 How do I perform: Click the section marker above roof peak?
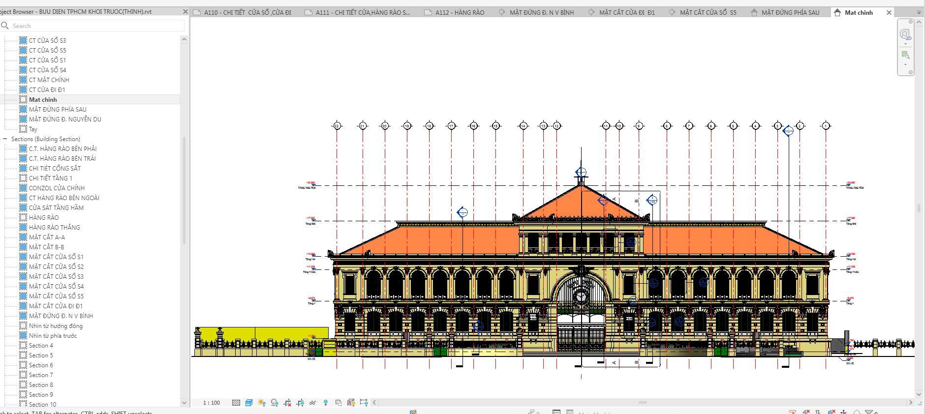click(581, 172)
